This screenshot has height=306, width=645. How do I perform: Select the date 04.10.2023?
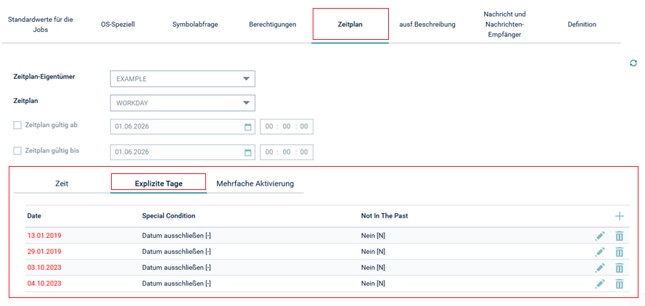[44, 284]
